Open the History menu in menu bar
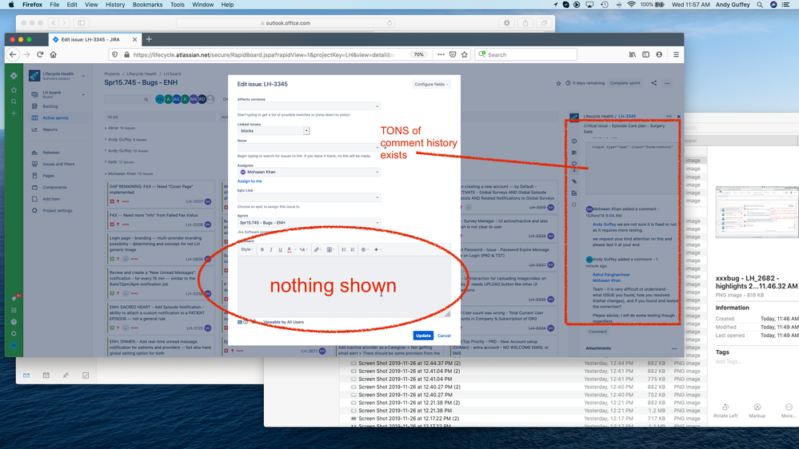The width and height of the screenshot is (799, 449). (114, 5)
